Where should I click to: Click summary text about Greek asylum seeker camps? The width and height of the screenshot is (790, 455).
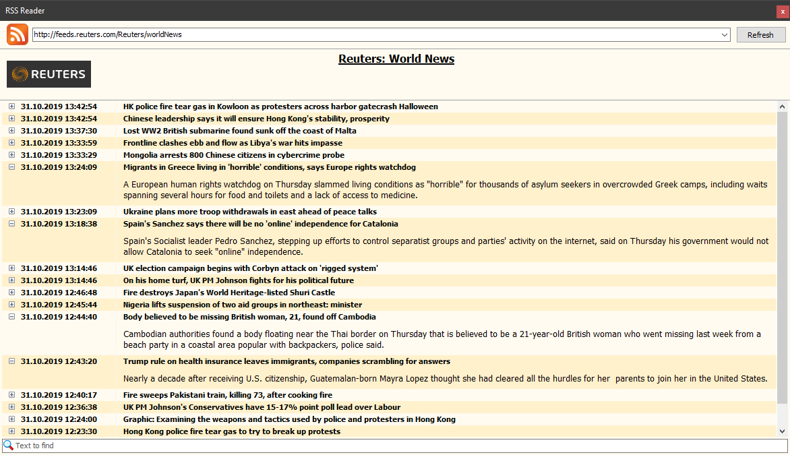click(446, 190)
